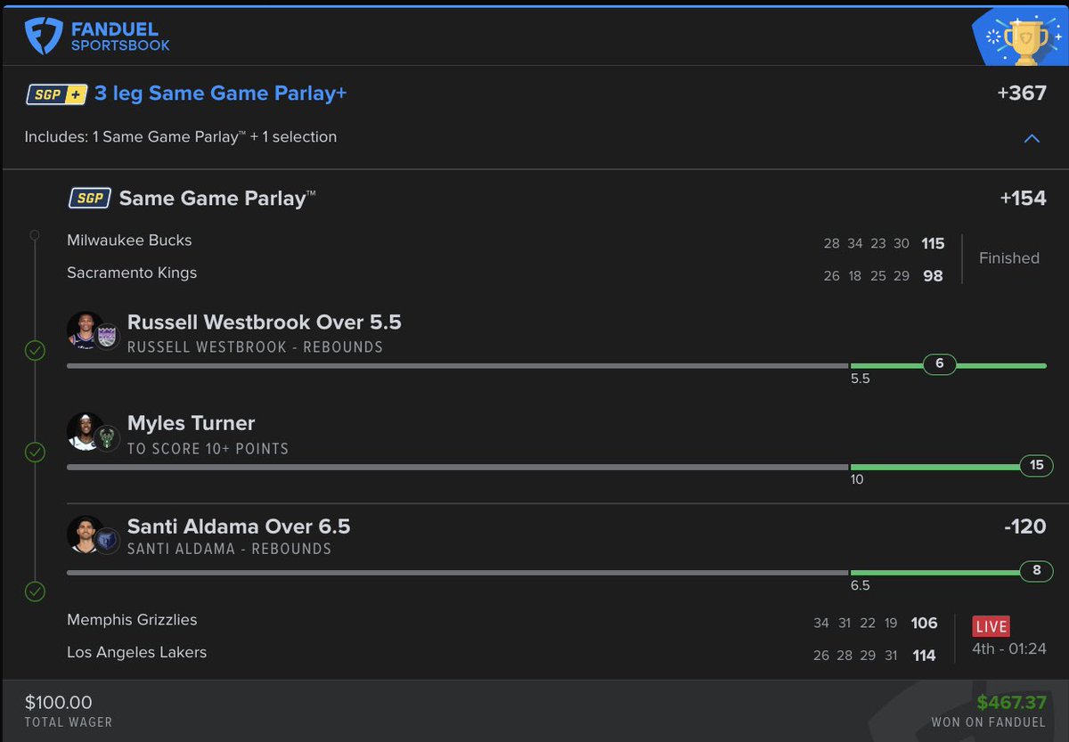Select Myles Turner leg title

[x=192, y=423]
